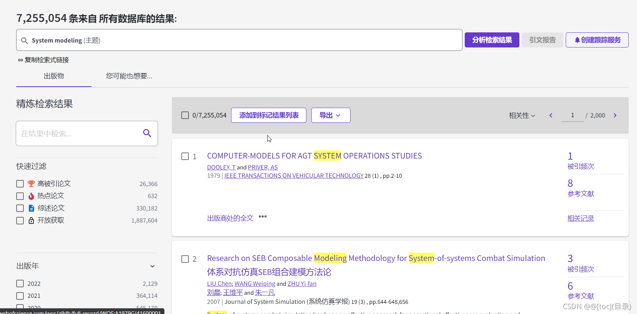Click the trophy highly cited papers icon
Screen dimensions: 637x314
(x=31, y=184)
